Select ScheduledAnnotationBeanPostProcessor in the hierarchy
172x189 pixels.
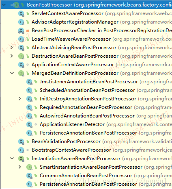coord(87,90)
